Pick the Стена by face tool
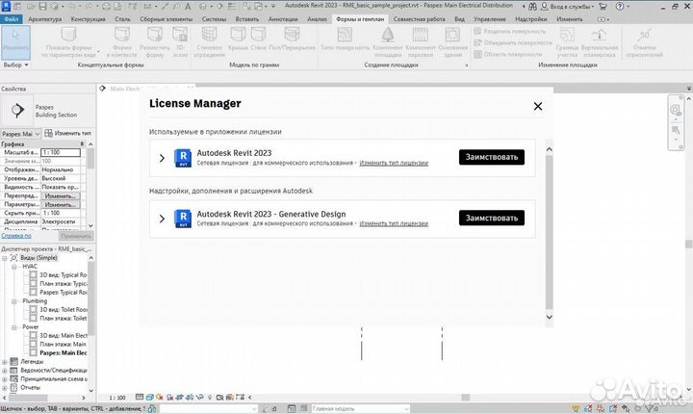The width and height of the screenshot is (693, 414). (x=258, y=39)
